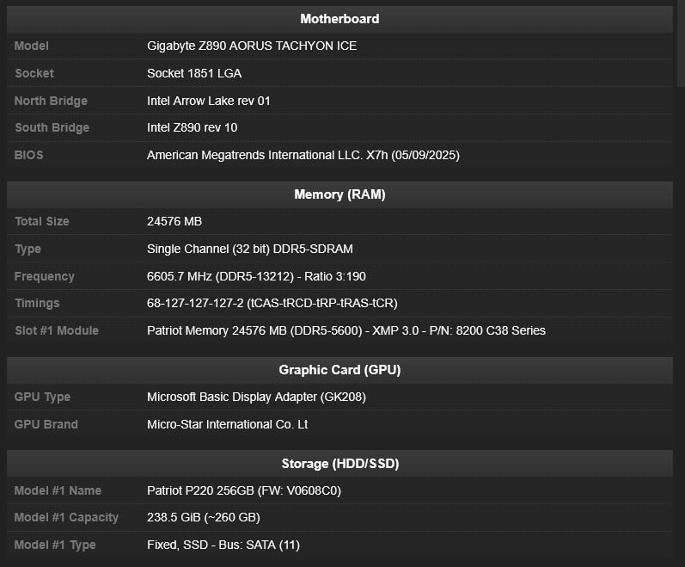Click the vertical scrollbar on the right edge

click(x=680, y=43)
